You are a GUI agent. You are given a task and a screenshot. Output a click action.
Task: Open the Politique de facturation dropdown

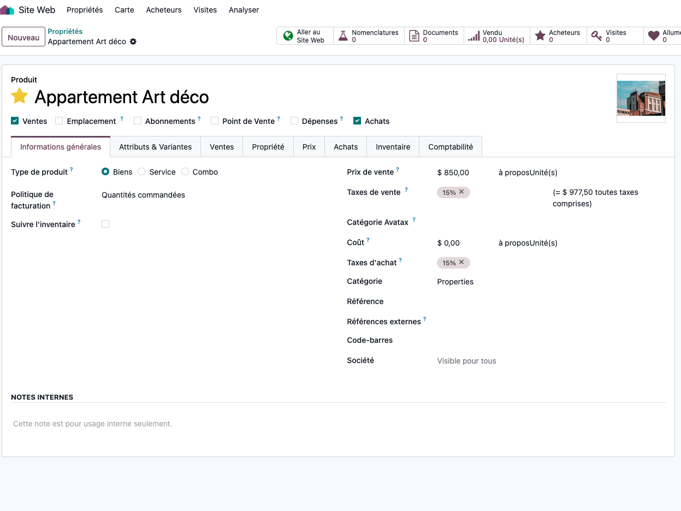164,195
